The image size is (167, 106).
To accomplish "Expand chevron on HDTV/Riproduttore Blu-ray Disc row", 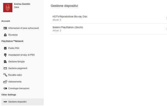I will coord(166,18).
